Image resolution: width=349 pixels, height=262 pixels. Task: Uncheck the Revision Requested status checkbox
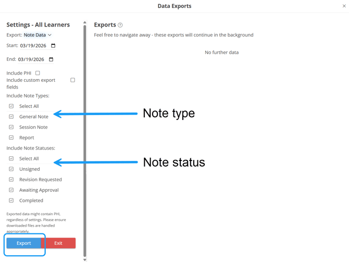pyautogui.click(x=11, y=179)
